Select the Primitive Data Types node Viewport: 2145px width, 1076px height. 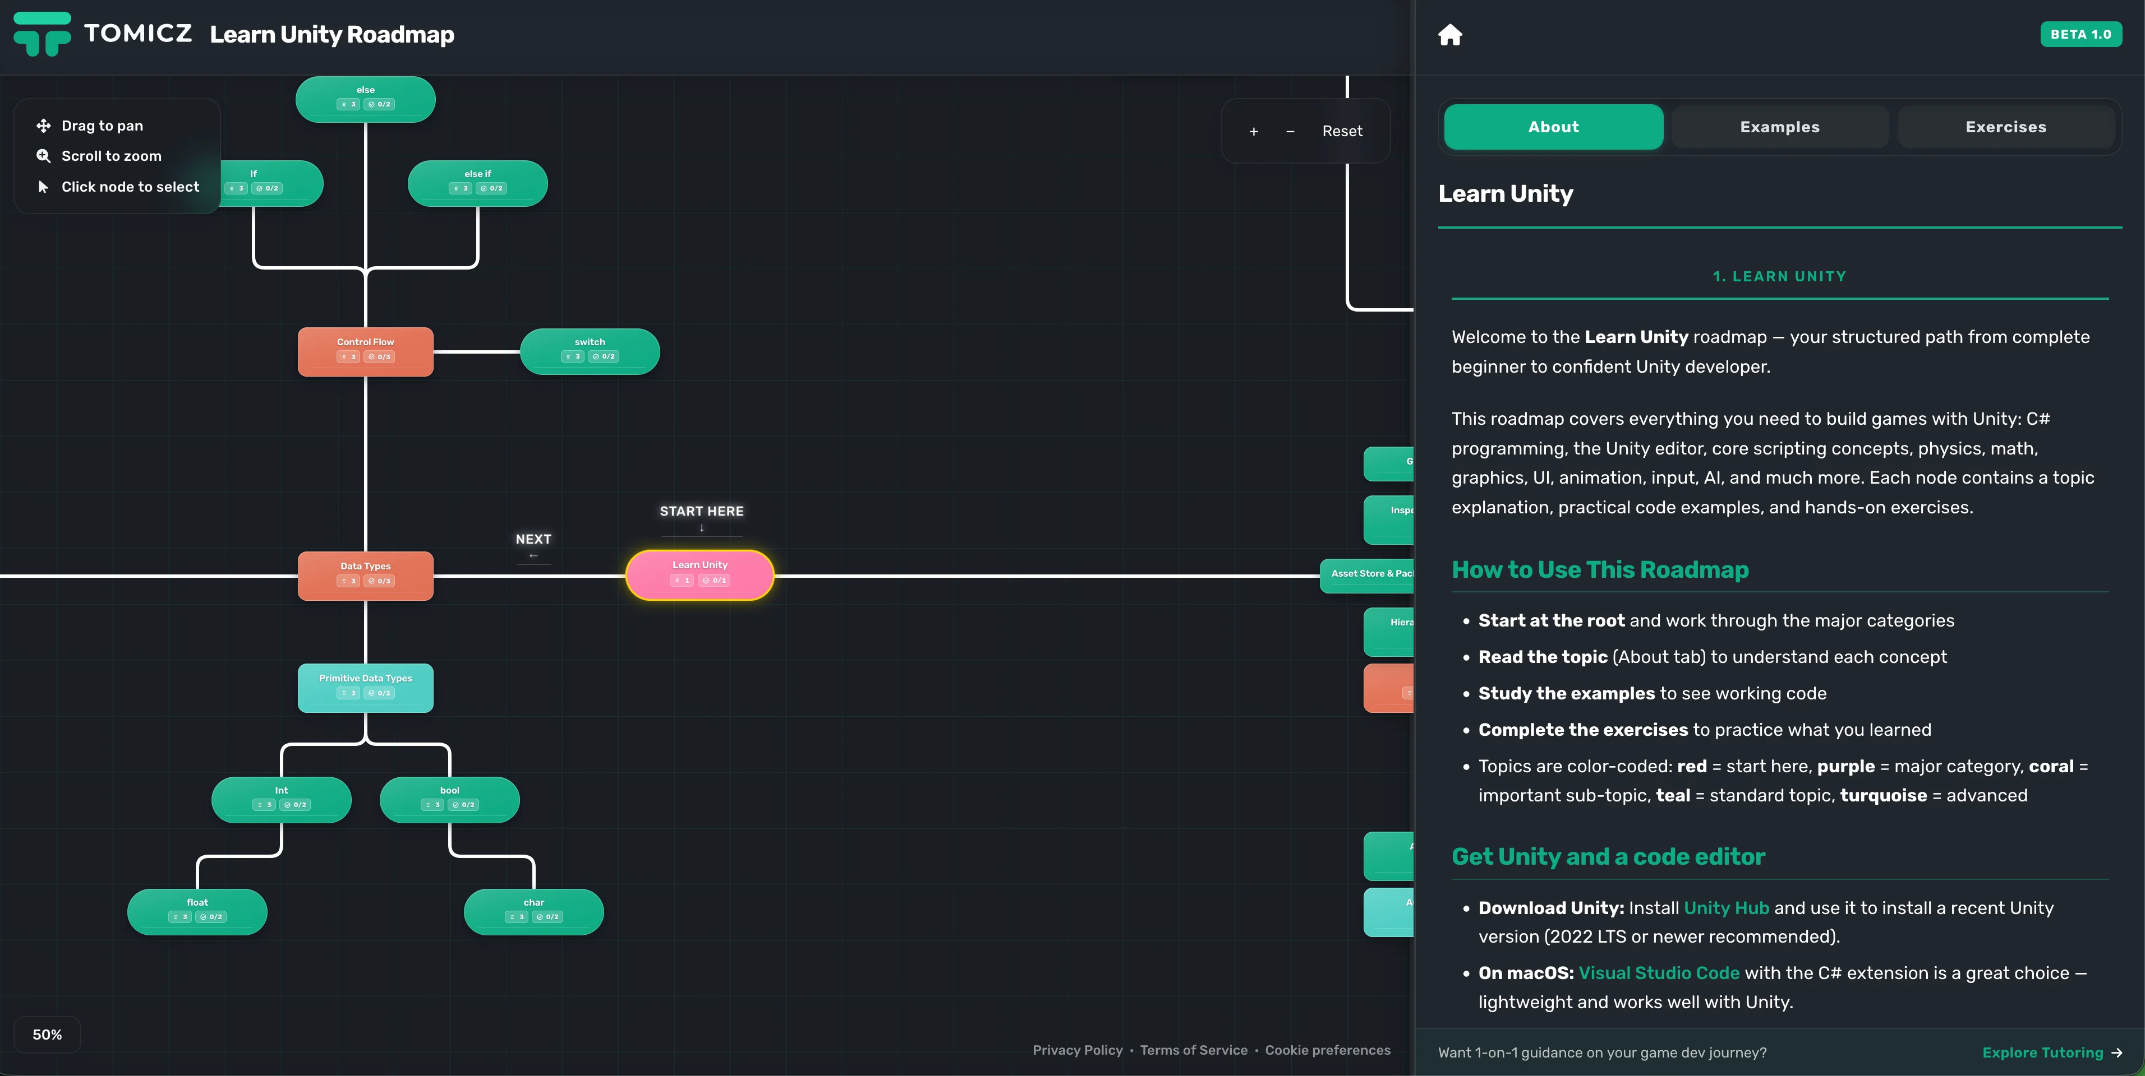pos(366,688)
